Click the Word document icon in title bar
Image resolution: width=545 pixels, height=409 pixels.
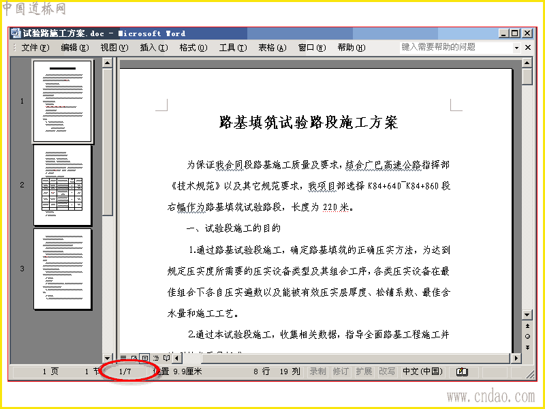pos(16,33)
